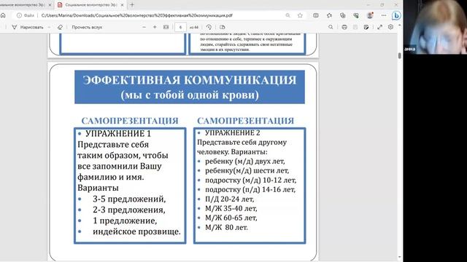This screenshot has height=262, width=467.
Task: Click the line ребенку (м/д) двух лет
Action: [x=245, y=162]
